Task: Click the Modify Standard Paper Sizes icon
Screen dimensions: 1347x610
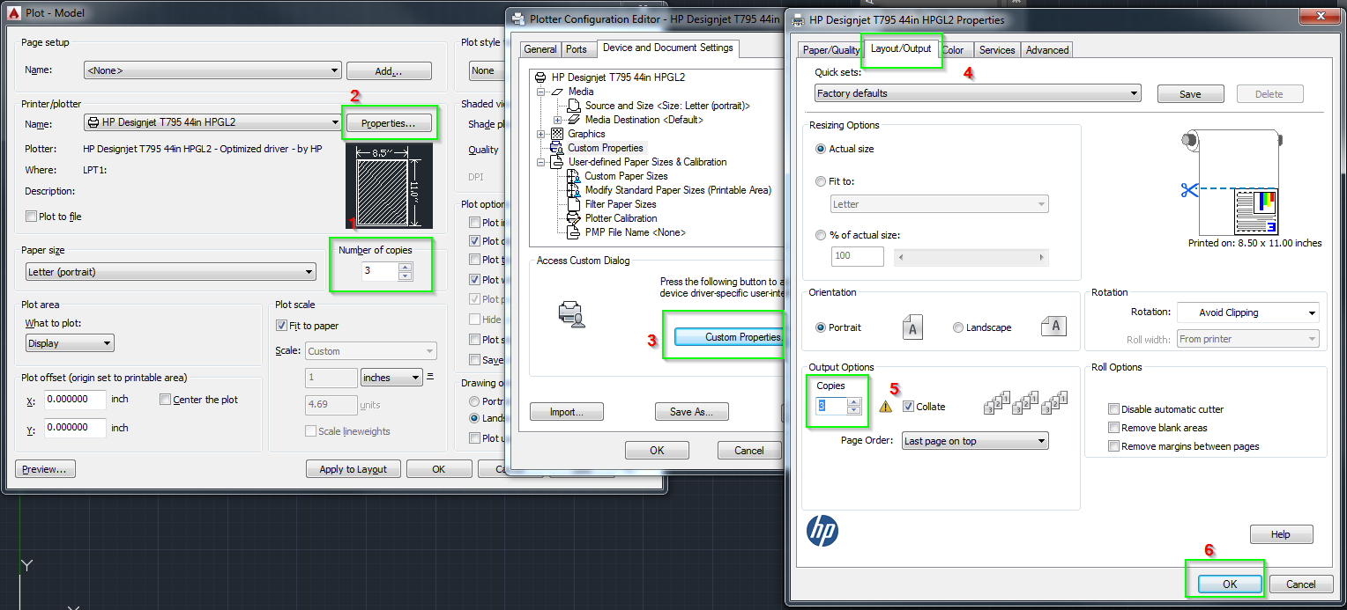Action: pyautogui.click(x=575, y=190)
